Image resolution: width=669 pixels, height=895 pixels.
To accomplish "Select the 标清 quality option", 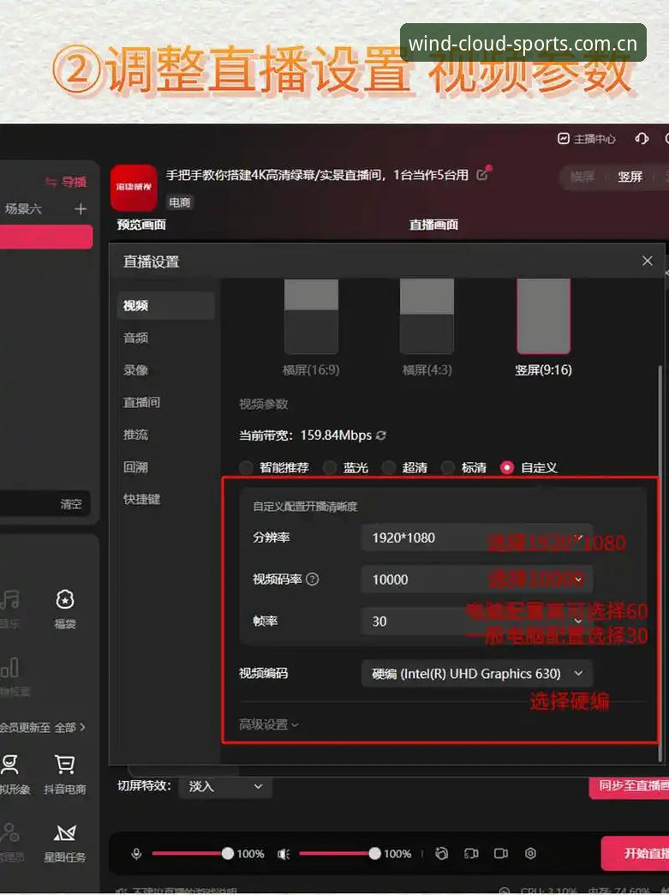I will [464, 467].
